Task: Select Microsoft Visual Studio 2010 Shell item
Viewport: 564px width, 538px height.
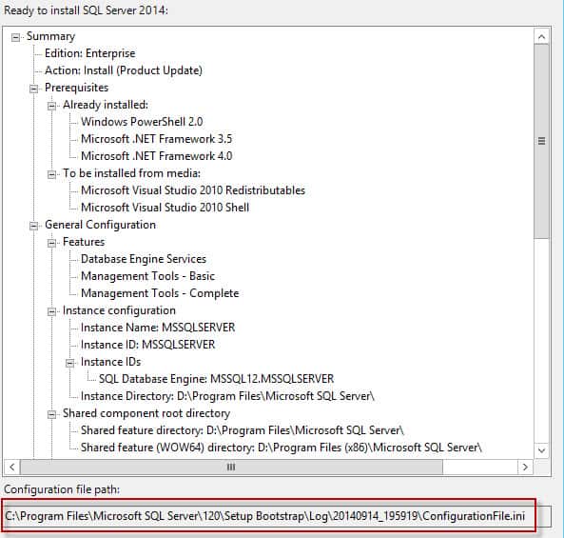Action: tap(165, 208)
